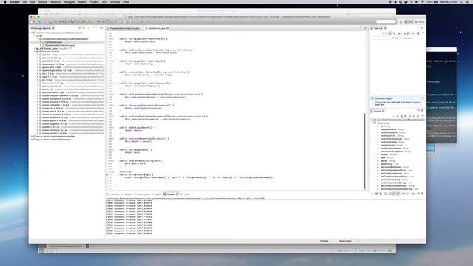Viewport: 473px width, 266px height.
Task: Expand Contributor.java in Package Explorer
Action: point(41,42)
